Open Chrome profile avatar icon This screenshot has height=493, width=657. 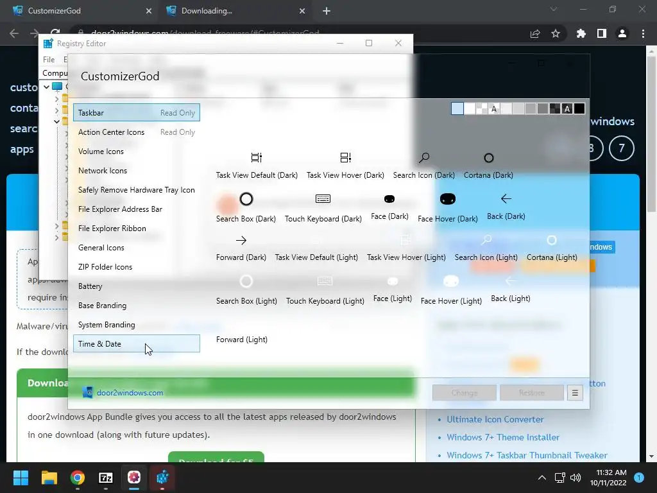point(622,33)
